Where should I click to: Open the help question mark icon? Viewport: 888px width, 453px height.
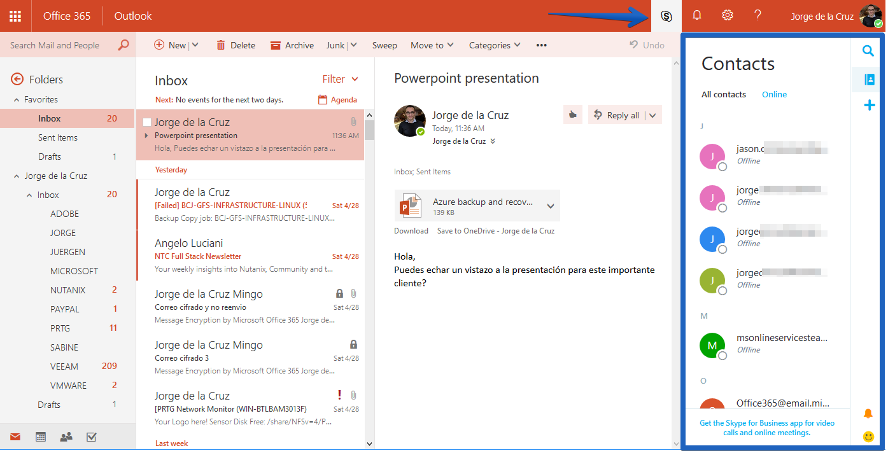758,15
